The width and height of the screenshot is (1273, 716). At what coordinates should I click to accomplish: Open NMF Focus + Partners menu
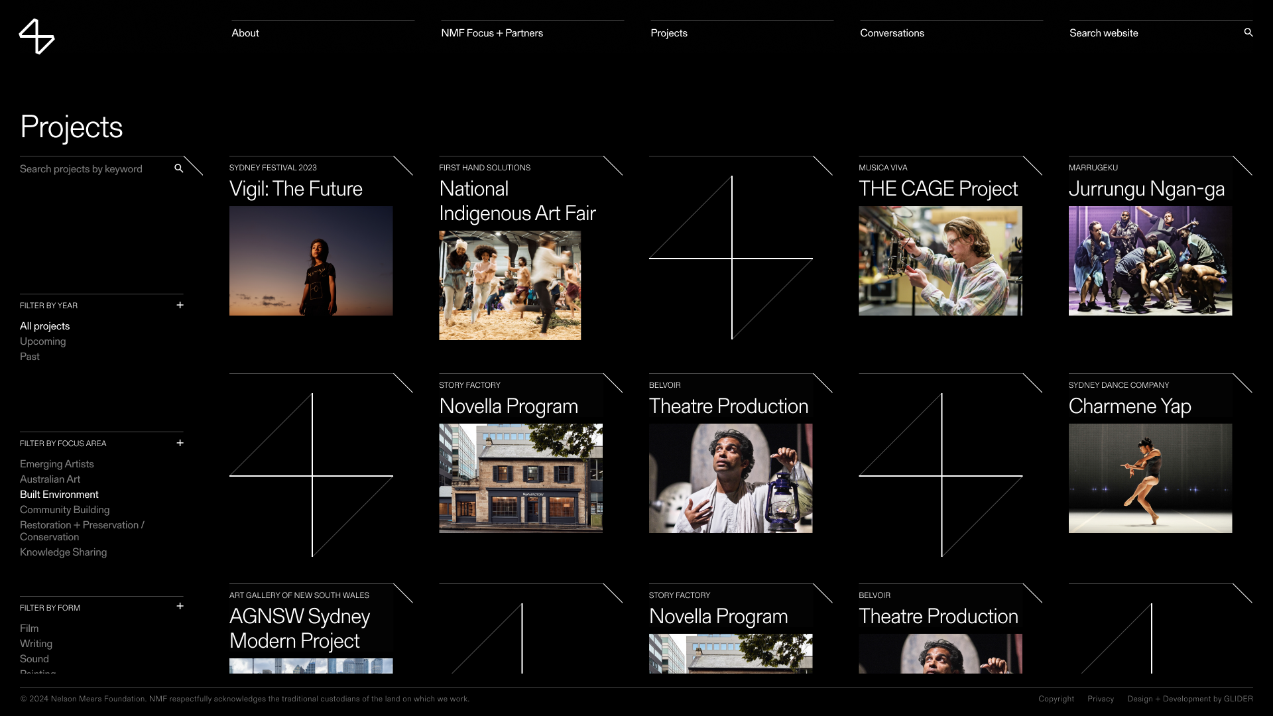pos(491,33)
